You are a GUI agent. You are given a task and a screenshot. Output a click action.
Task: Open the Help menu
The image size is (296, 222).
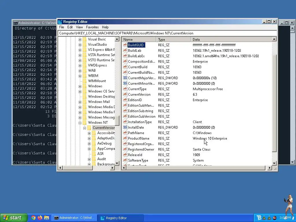coord(105,27)
